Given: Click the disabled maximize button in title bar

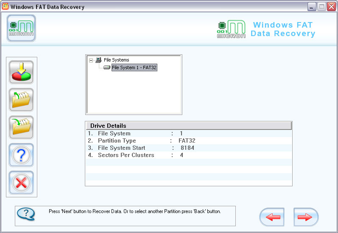Looking at the screenshot, I should click(321, 7).
